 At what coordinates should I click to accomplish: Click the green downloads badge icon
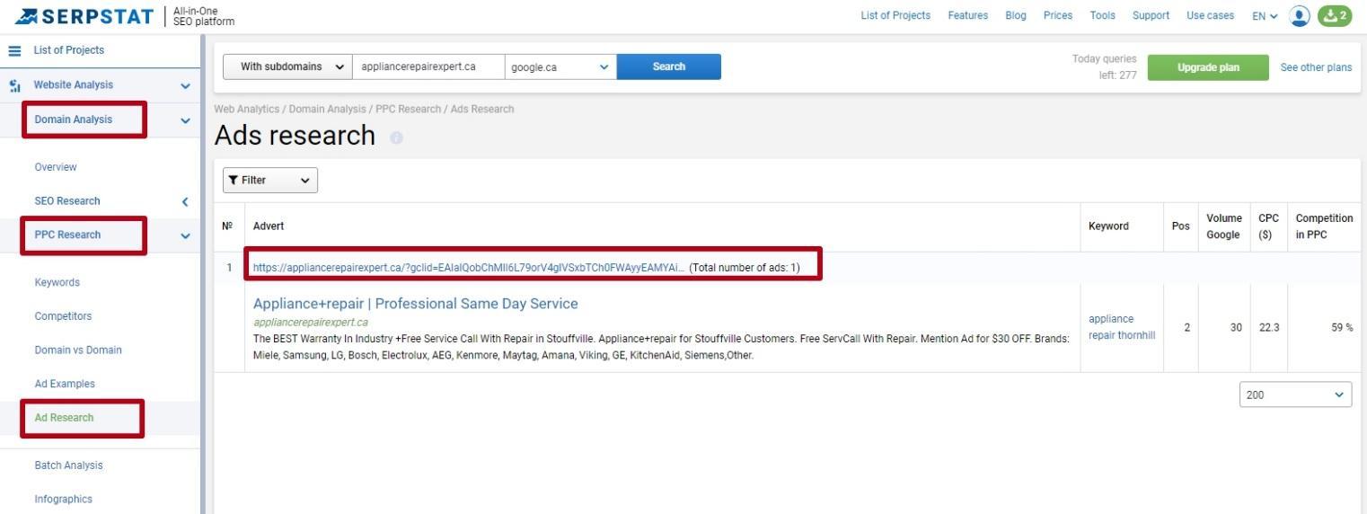click(1334, 16)
